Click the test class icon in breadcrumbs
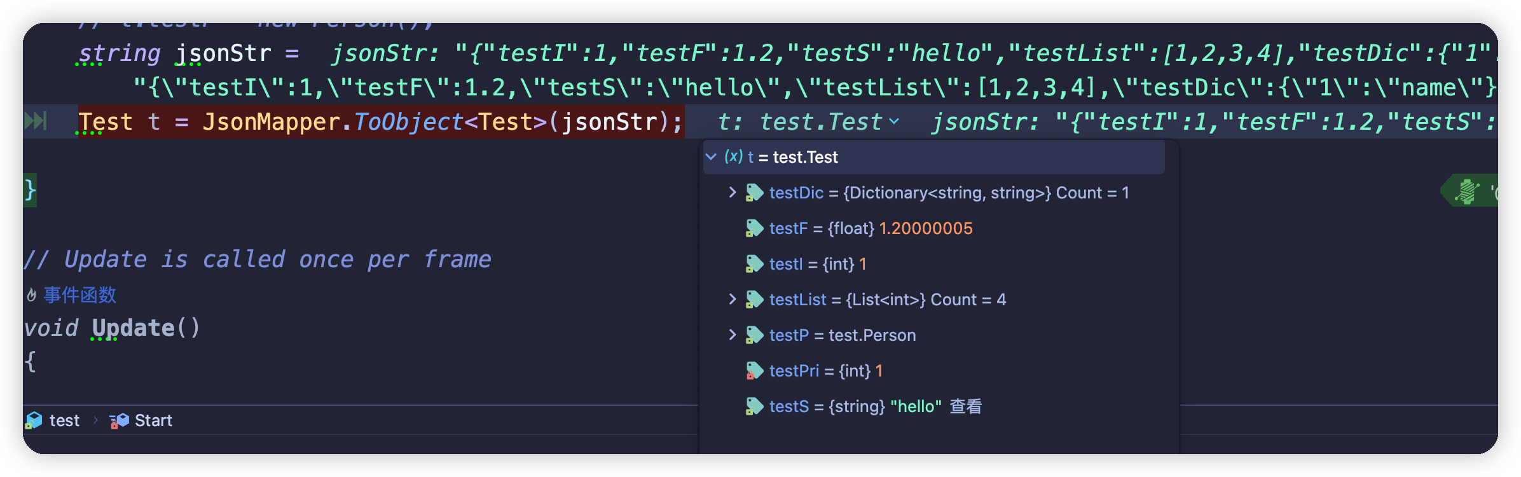The image size is (1521, 477). point(34,420)
